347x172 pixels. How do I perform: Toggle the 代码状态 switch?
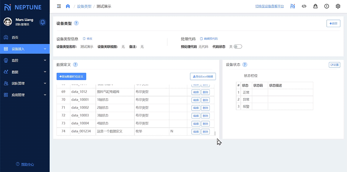238,47
